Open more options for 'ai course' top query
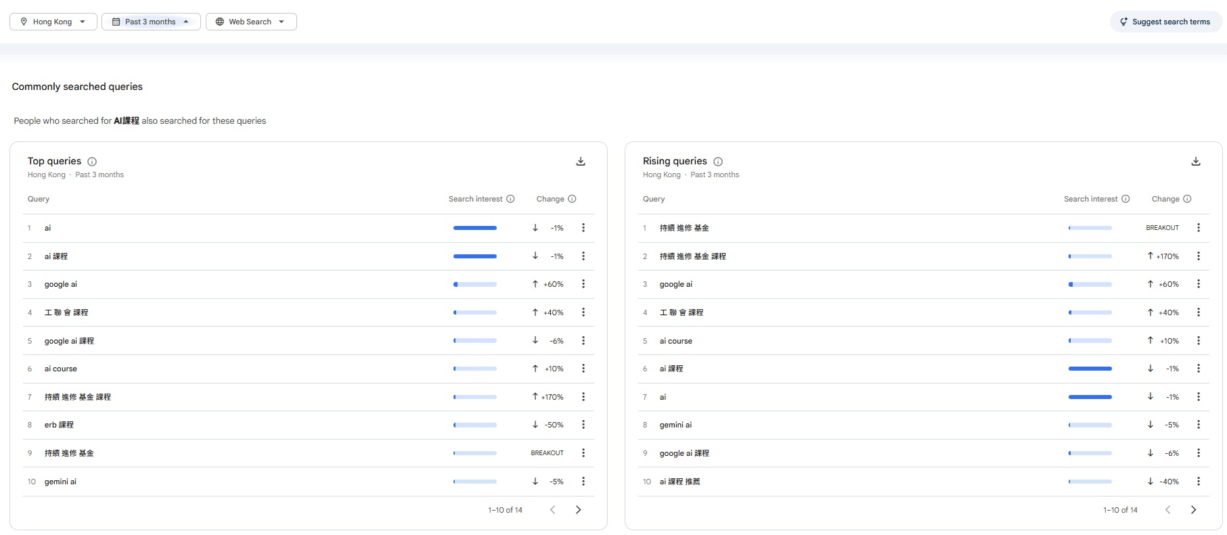 583,369
